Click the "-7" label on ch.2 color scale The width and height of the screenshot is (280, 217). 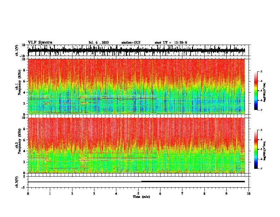click(261, 168)
